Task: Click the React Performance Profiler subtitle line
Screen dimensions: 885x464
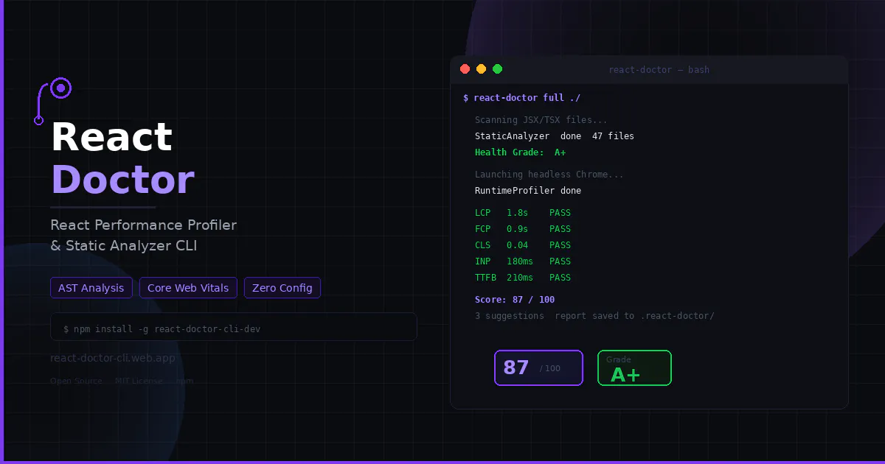Action: (143, 225)
